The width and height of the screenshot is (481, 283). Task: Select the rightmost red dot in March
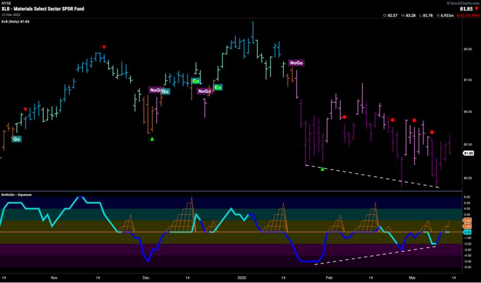tap(432, 132)
